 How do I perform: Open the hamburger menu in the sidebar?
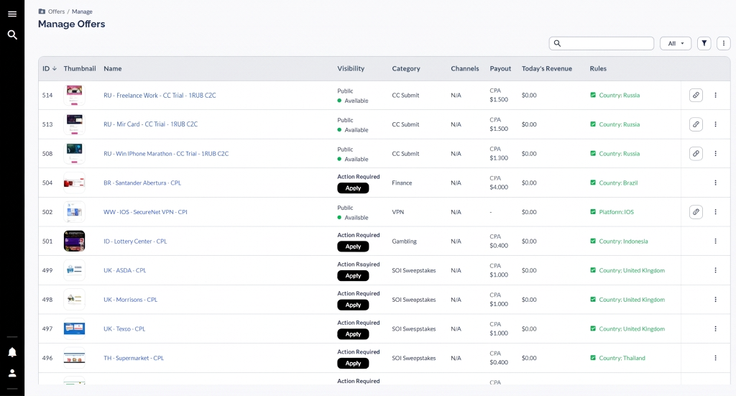(12, 14)
